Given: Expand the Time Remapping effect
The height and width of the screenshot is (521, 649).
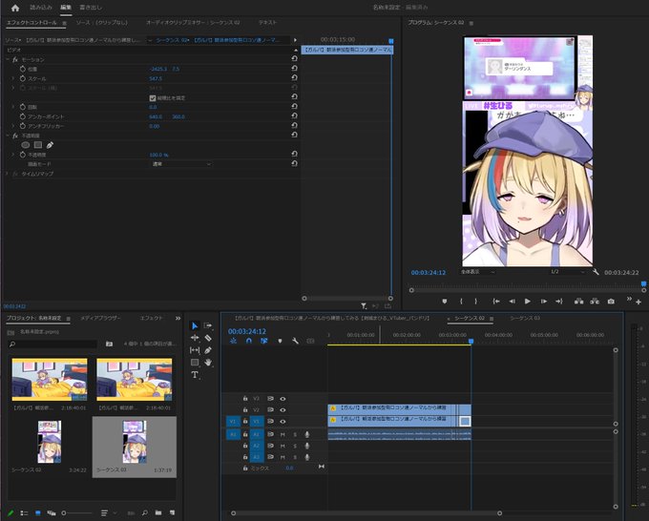Looking at the screenshot, I should (7, 174).
